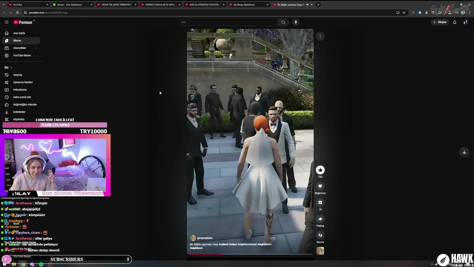The width and height of the screenshot is (474, 267).
Task: Click the clock icon beside Daha sonra izle
Action: 6,97
